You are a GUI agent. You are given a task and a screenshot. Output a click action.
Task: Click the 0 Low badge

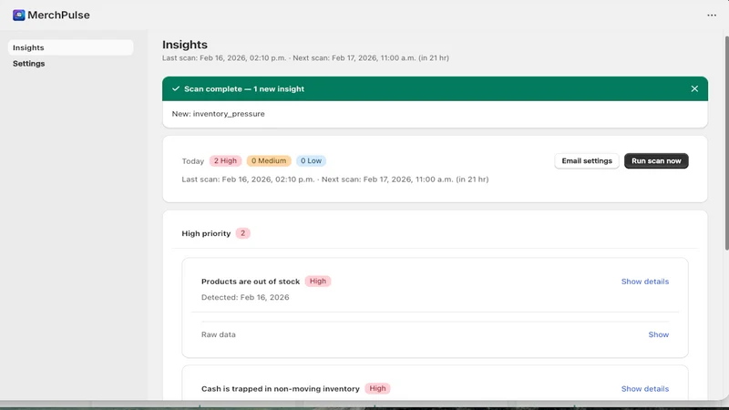click(x=311, y=161)
